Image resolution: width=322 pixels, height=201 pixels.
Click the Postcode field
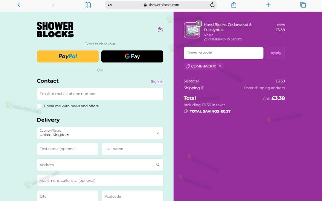tap(133, 196)
